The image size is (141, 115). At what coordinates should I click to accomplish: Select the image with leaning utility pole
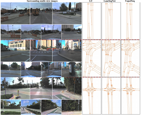[51, 32]
